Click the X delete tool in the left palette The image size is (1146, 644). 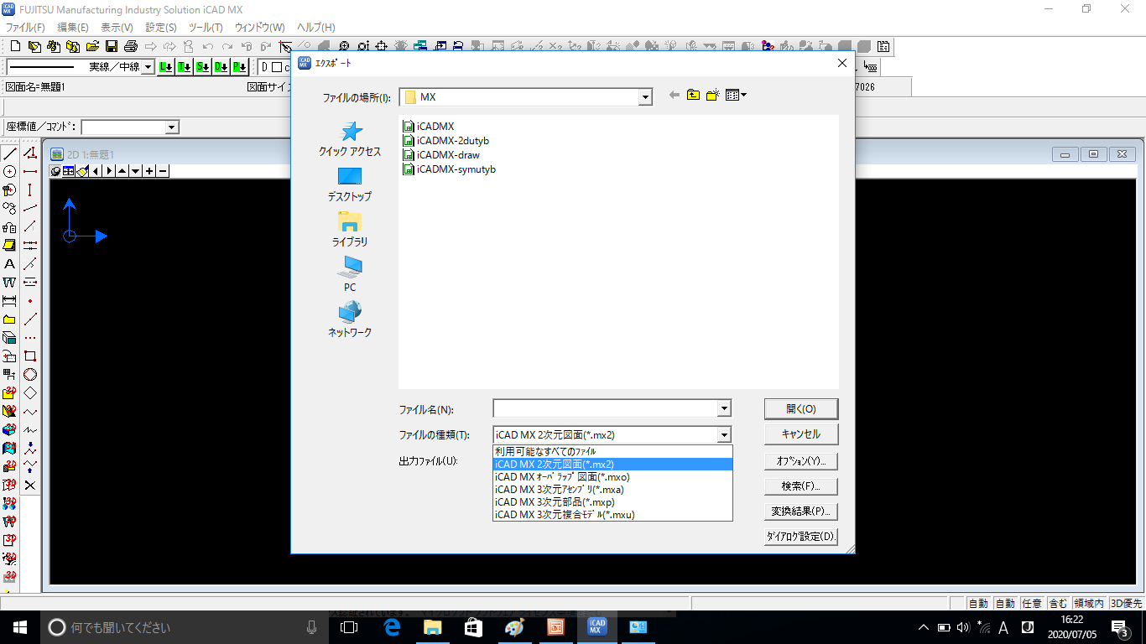30,486
